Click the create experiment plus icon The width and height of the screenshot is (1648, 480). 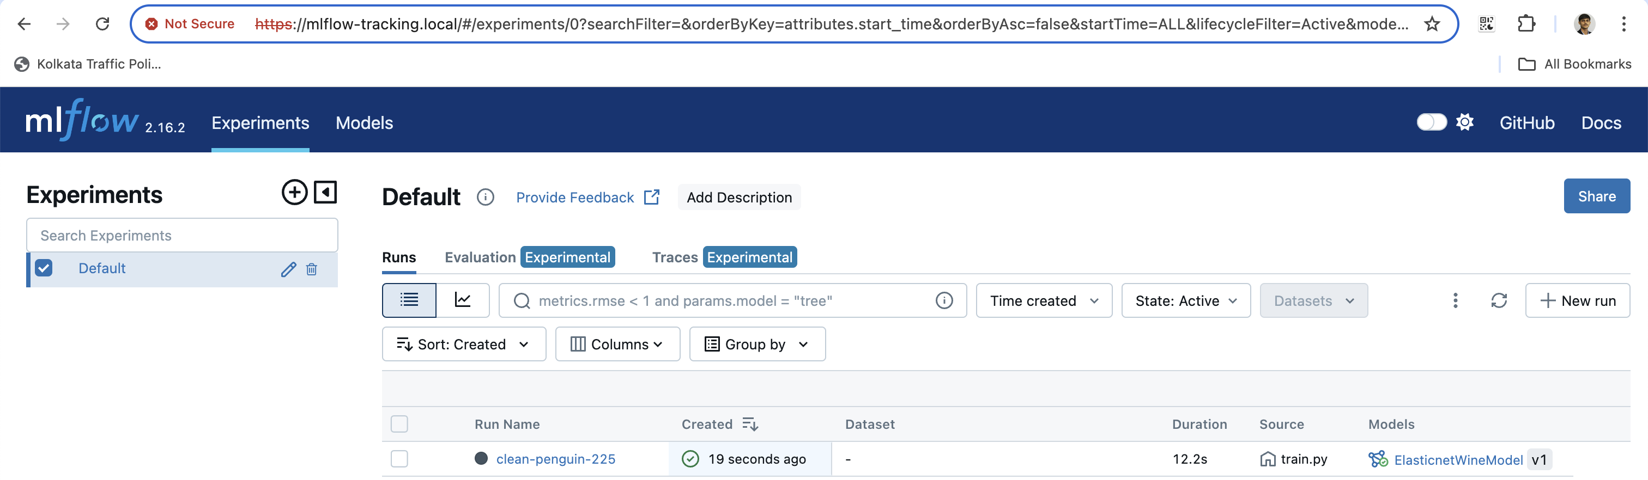click(294, 193)
